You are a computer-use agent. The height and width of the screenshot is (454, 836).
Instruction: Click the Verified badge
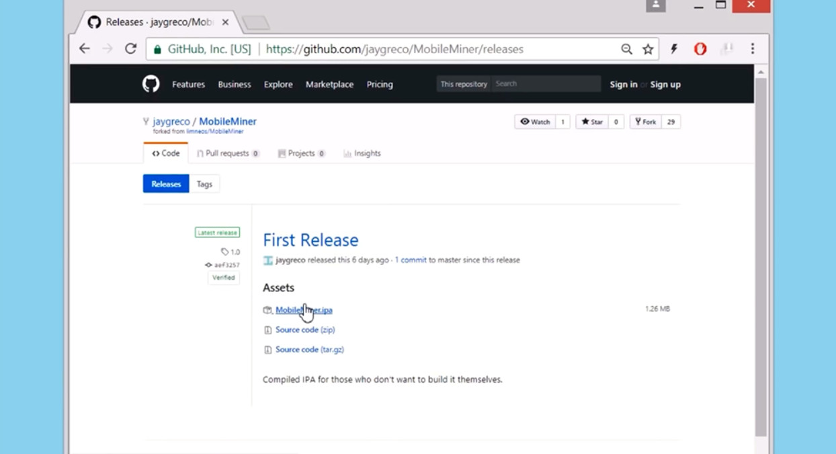(x=224, y=277)
